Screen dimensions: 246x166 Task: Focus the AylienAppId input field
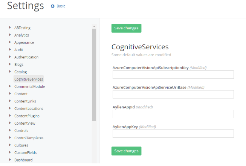pyautogui.click(x=173, y=114)
